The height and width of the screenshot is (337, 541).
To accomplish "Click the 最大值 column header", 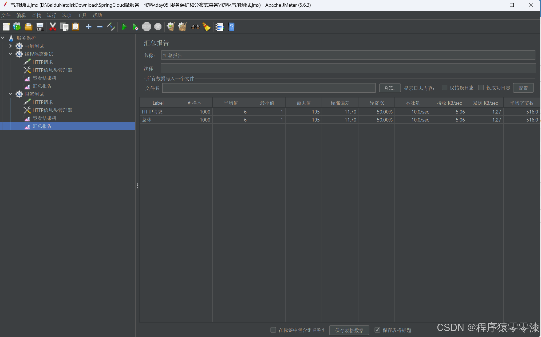I will pos(304,103).
